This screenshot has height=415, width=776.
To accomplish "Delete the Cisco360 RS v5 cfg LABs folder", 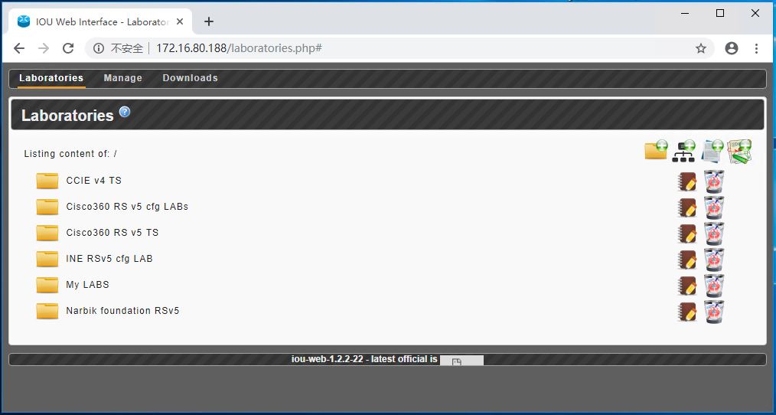I will pos(714,207).
